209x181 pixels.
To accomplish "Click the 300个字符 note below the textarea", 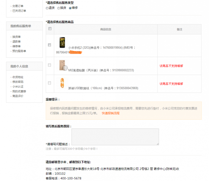I will pos(72,149).
